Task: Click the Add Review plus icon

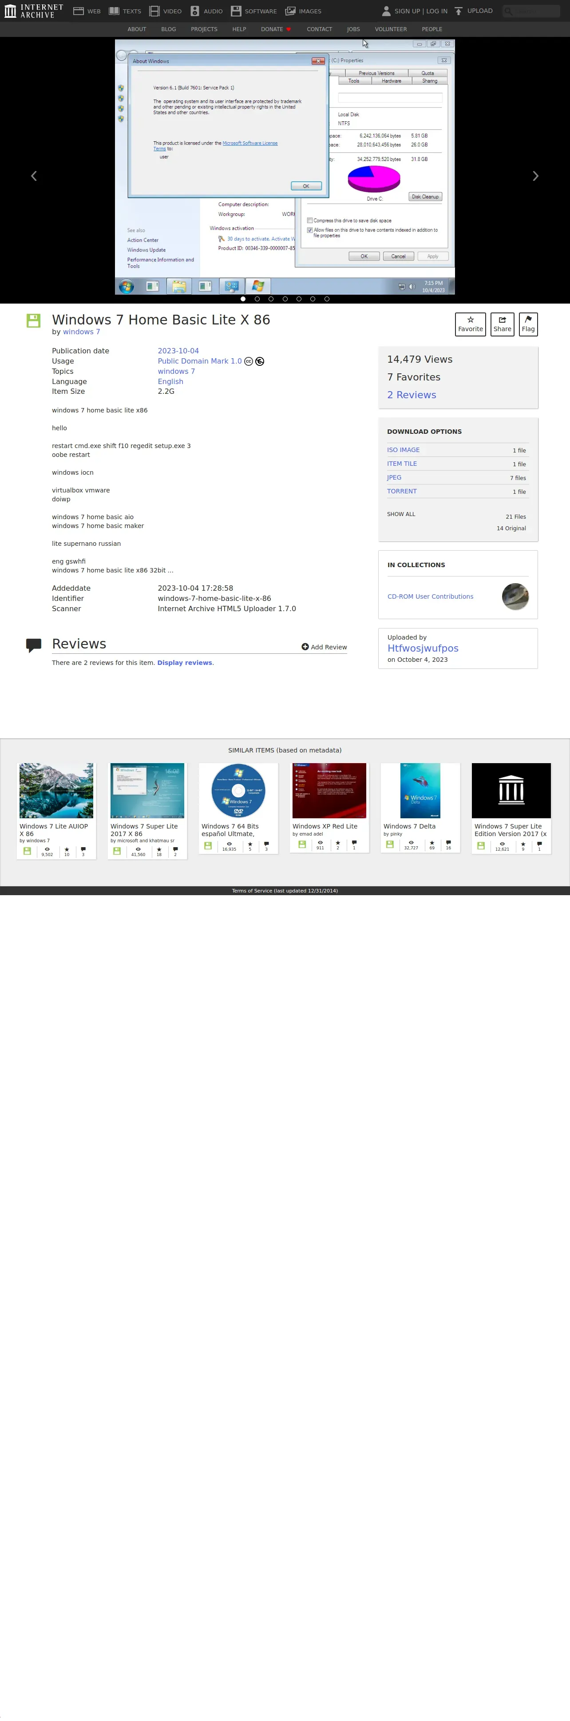Action: point(305,647)
